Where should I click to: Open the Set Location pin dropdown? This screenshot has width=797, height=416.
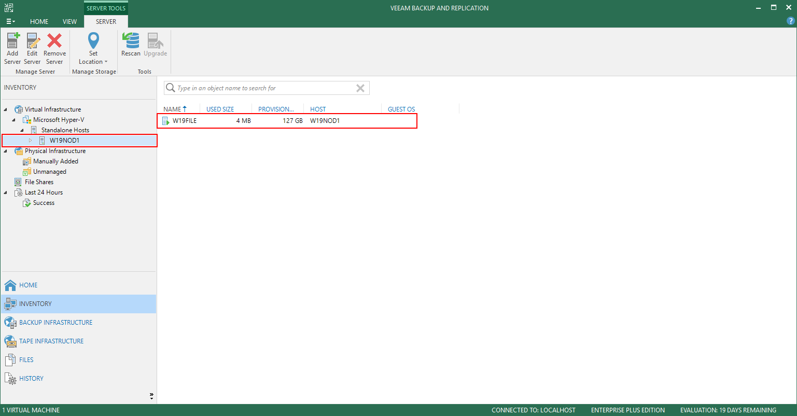(x=93, y=48)
